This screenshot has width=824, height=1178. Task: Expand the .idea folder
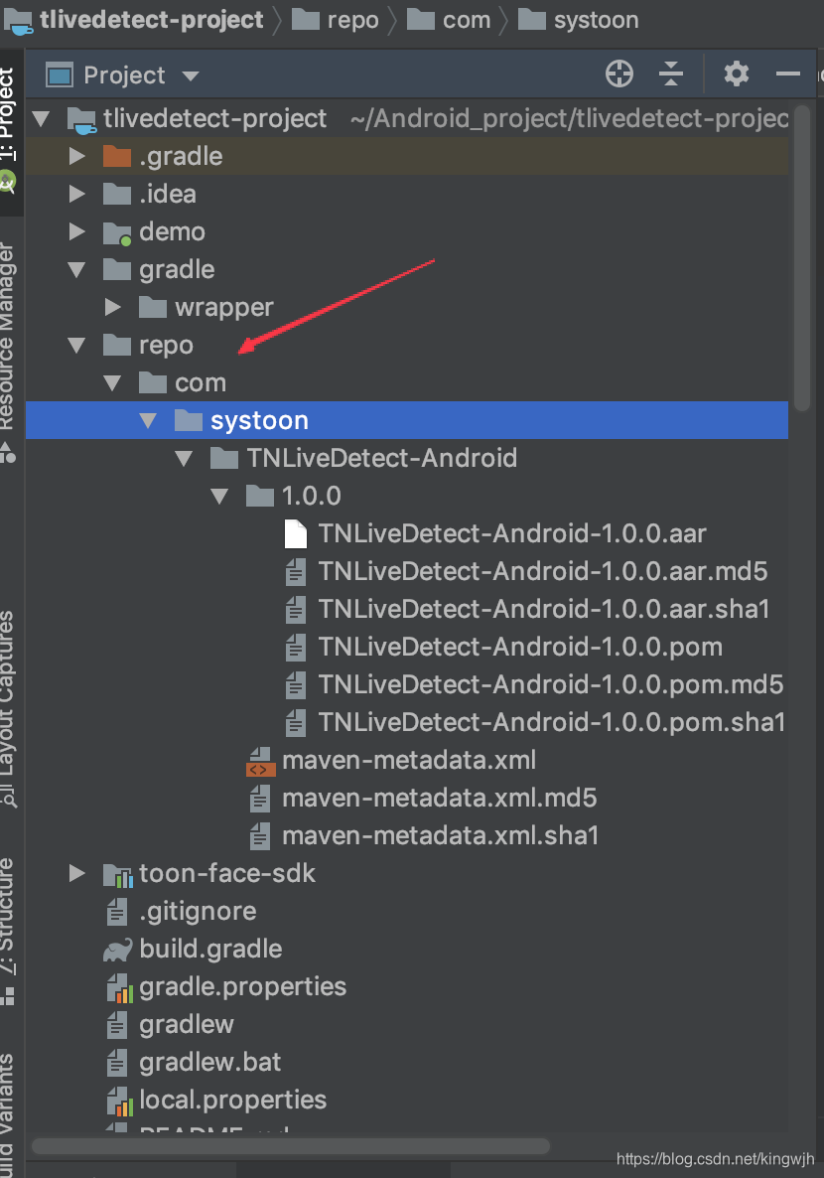pyautogui.click(x=76, y=194)
